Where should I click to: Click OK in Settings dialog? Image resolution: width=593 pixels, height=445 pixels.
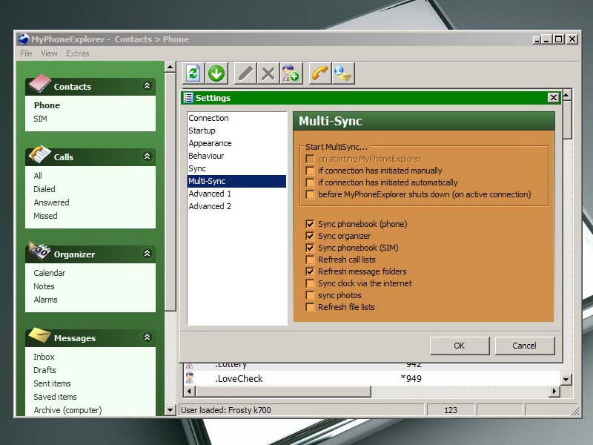coord(459,346)
